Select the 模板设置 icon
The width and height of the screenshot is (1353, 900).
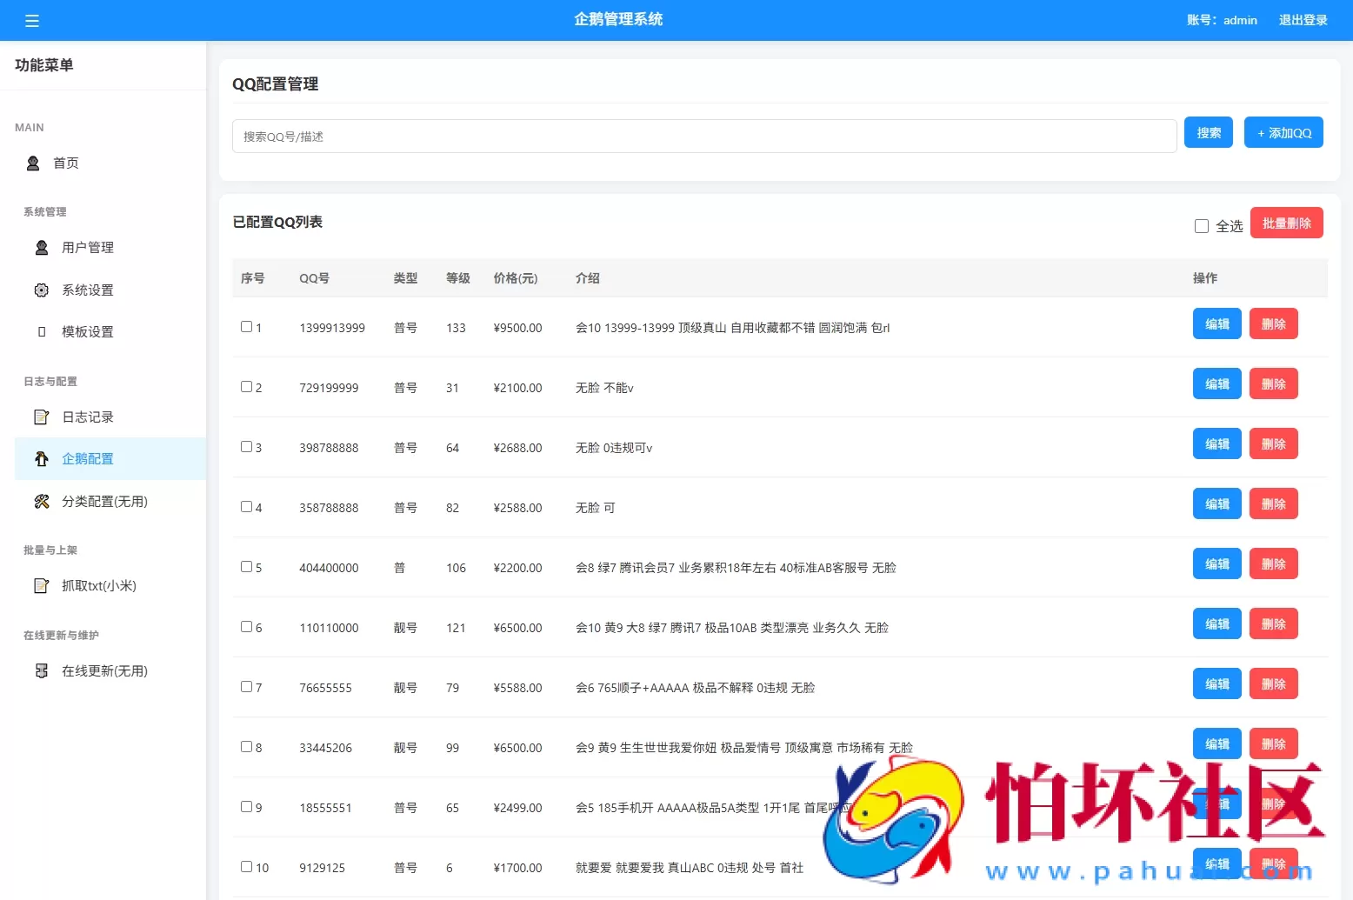41,331
